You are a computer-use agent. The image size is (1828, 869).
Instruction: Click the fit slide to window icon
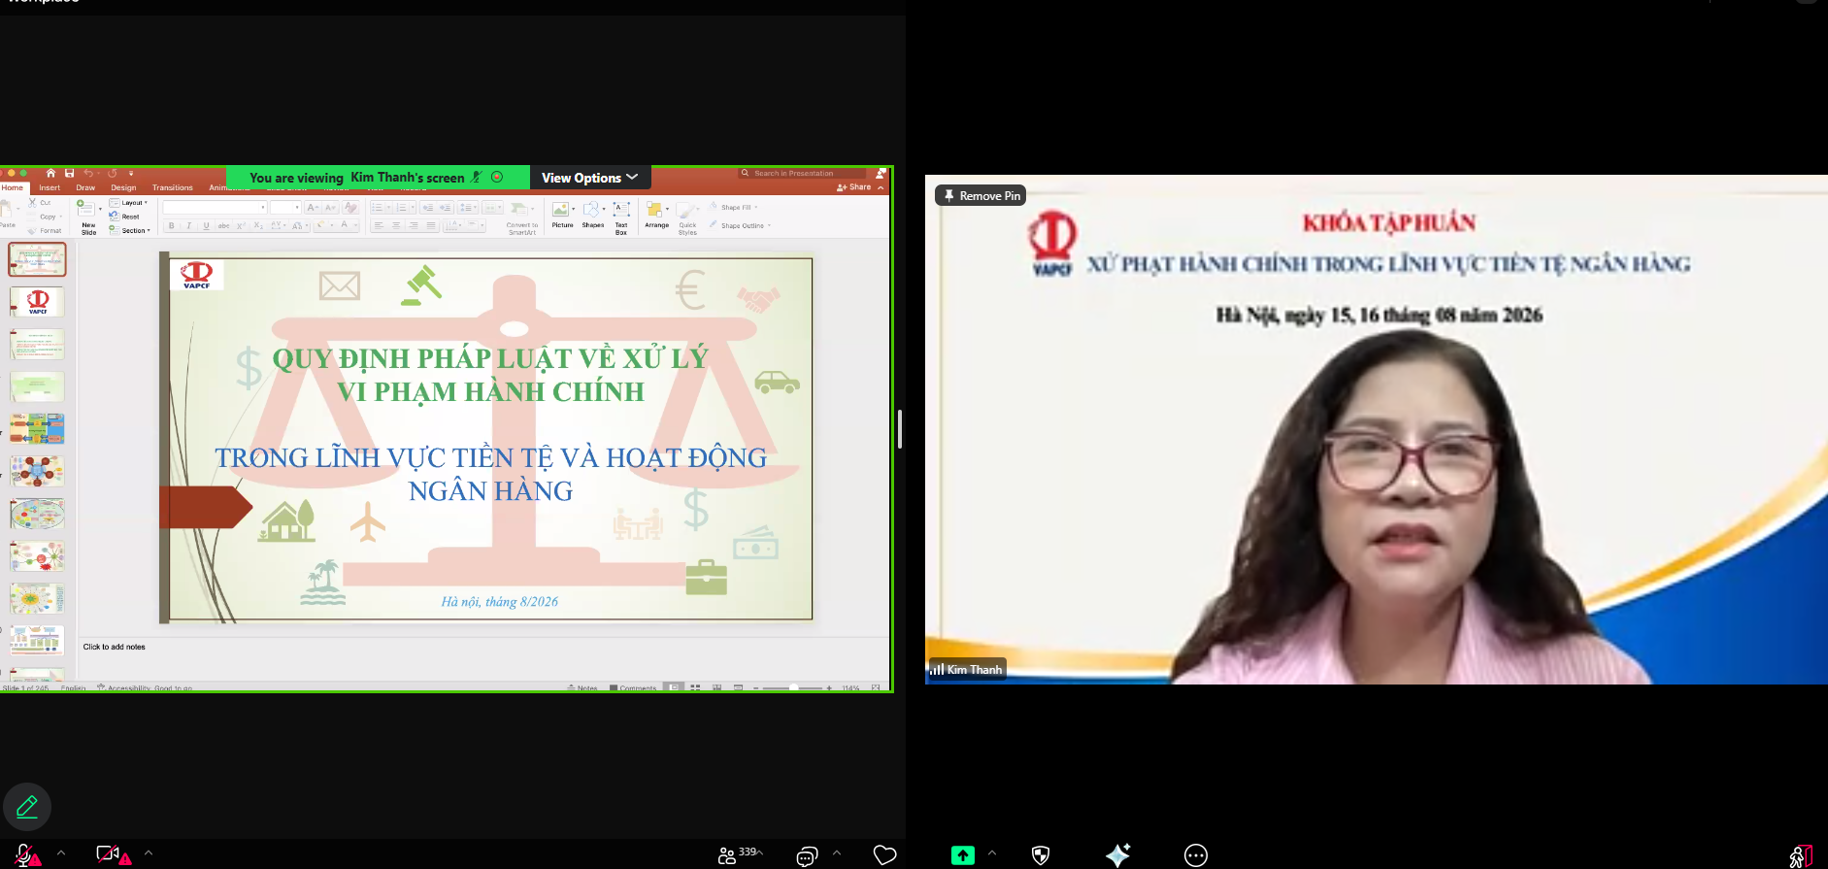pos(876,687)
